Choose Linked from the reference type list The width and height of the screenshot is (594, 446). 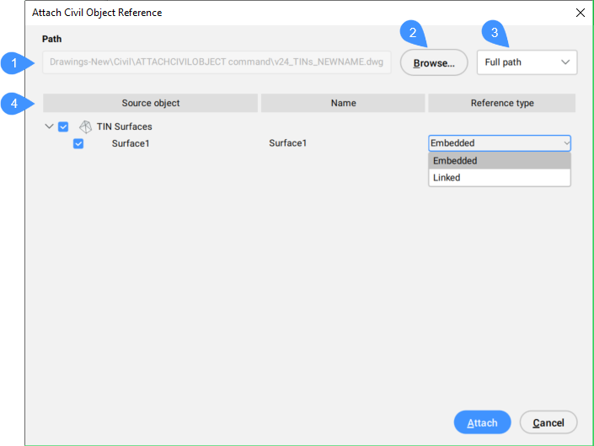tap(499, 178)
